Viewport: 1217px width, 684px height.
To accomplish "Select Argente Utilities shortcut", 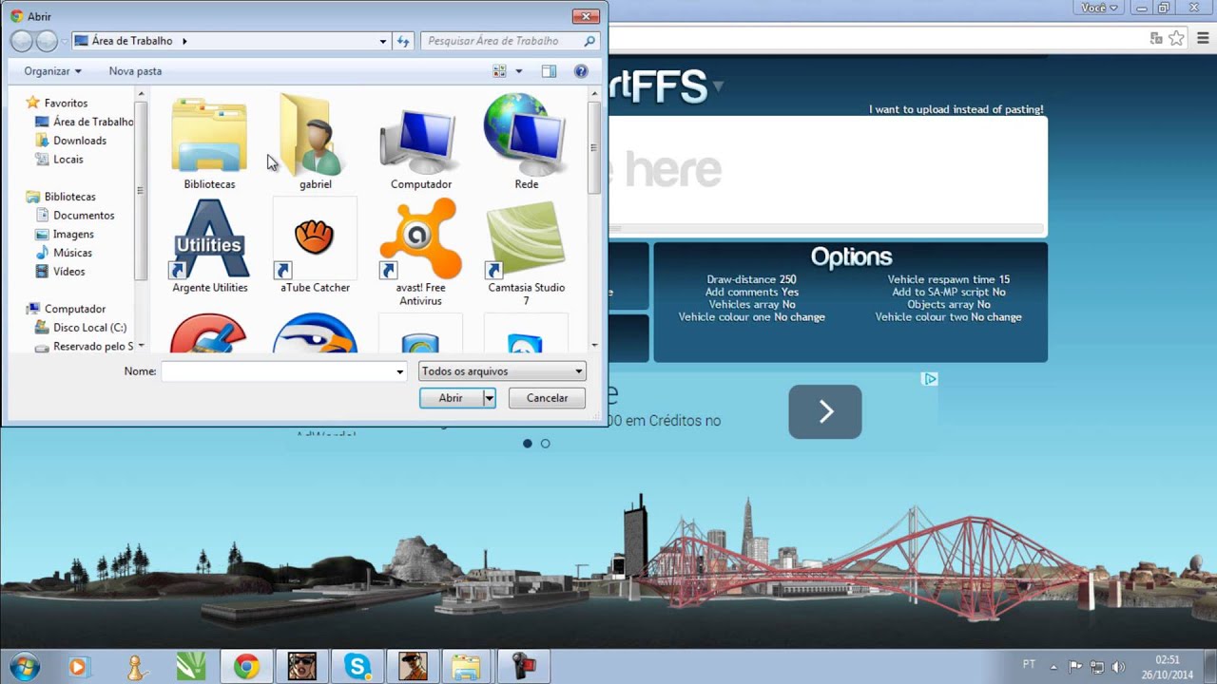I will (x=209, y=246).
